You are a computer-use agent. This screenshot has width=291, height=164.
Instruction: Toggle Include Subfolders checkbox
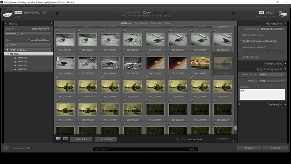[29, 40]
